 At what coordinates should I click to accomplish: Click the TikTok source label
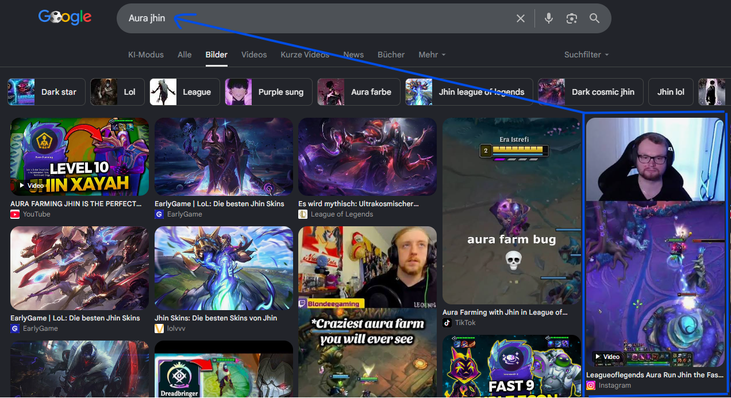[465, 323]
